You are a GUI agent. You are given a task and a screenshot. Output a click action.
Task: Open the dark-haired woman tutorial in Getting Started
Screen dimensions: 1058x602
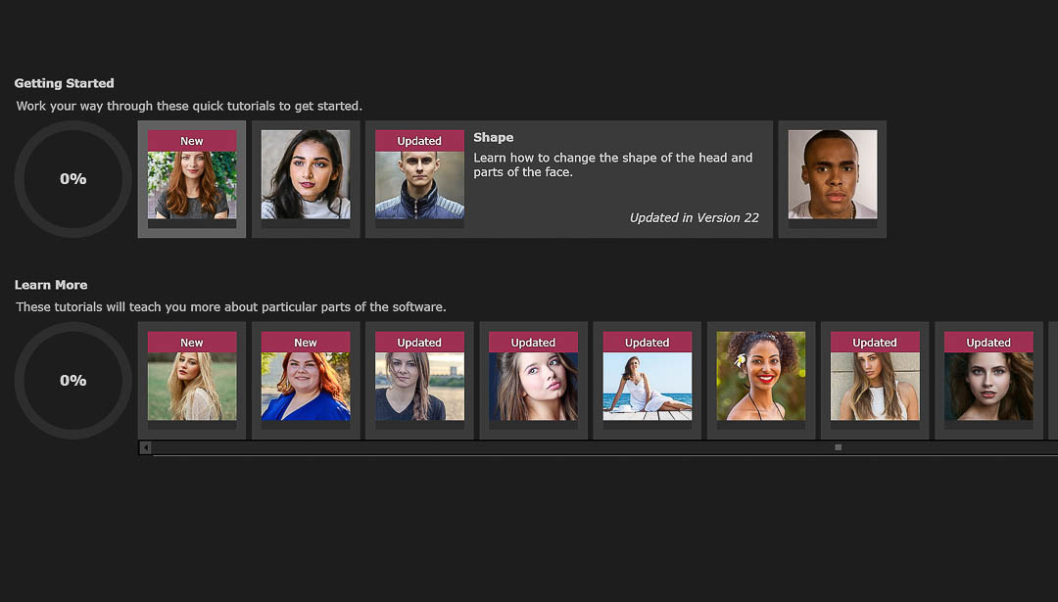(x=306, y=176)
